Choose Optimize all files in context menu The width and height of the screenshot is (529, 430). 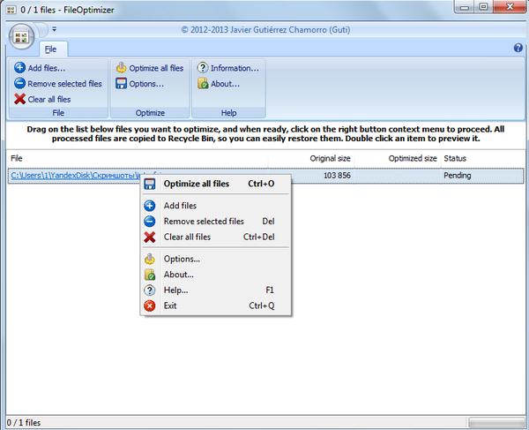tap(216, 184)
